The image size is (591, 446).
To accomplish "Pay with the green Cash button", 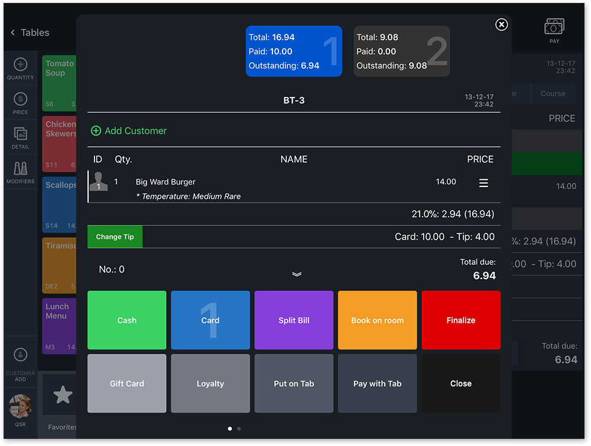I will (127, 320).
